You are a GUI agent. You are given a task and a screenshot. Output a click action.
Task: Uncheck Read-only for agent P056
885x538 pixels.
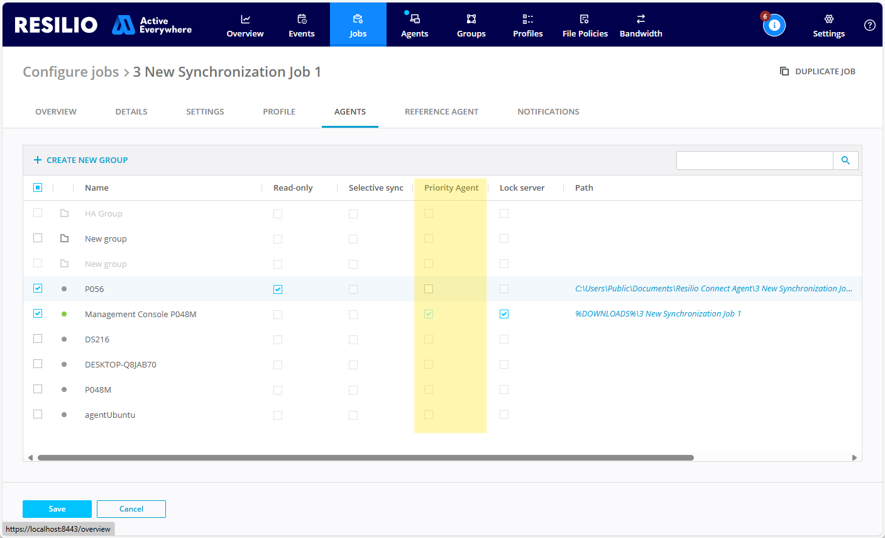point(278,289)
